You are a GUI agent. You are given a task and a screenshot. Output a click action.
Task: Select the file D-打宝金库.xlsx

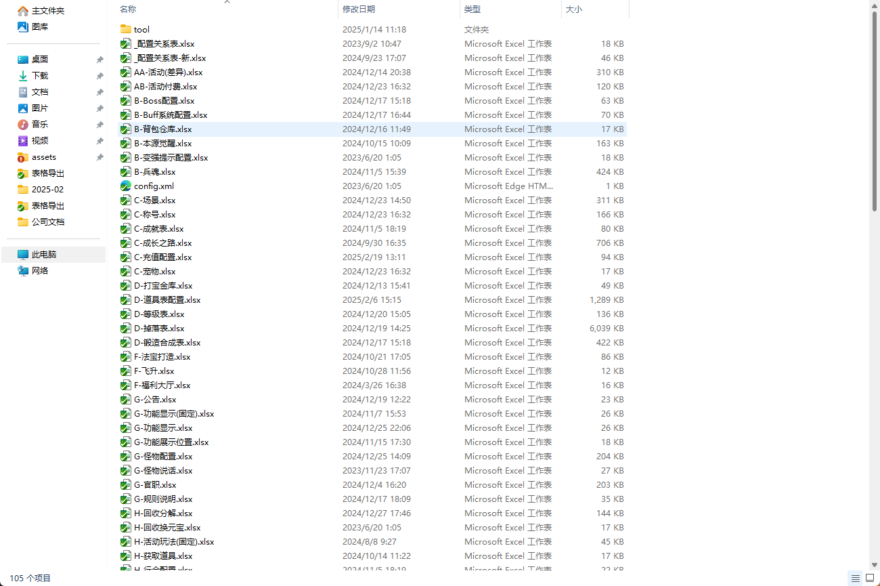pyautogui.click(x=163, y=285)
